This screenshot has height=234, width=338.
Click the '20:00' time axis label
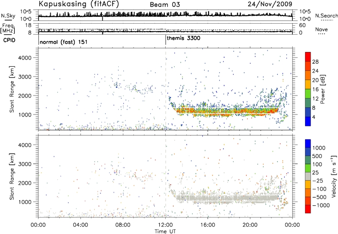(x=250, y=225)
